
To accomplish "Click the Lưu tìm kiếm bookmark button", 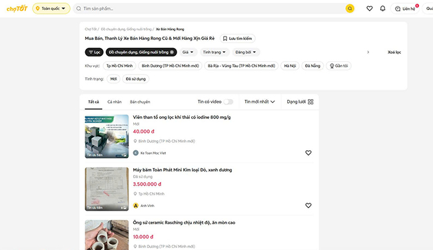I will pos(238,39).
